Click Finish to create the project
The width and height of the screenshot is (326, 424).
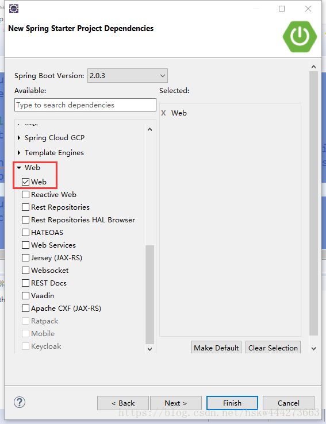(232, 403)
